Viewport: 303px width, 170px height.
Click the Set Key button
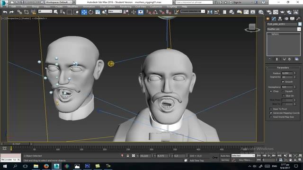pos(225,160)
